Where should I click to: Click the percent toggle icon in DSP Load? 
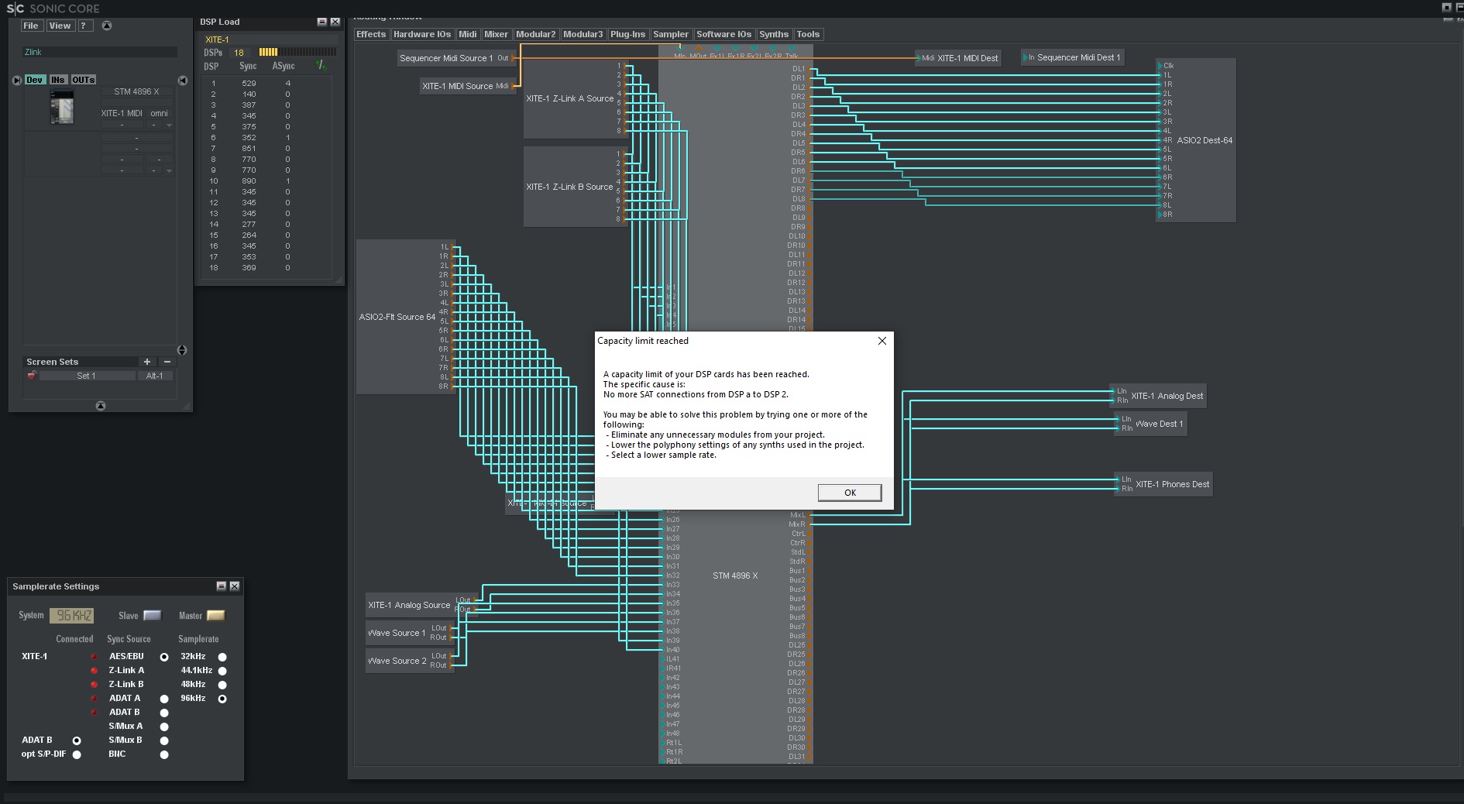pyautogui.click(x=321, y=66)
